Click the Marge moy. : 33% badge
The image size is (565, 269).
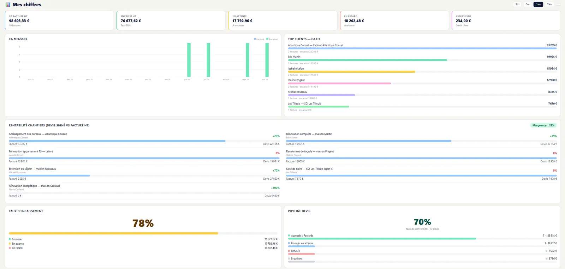coord(543,125)
